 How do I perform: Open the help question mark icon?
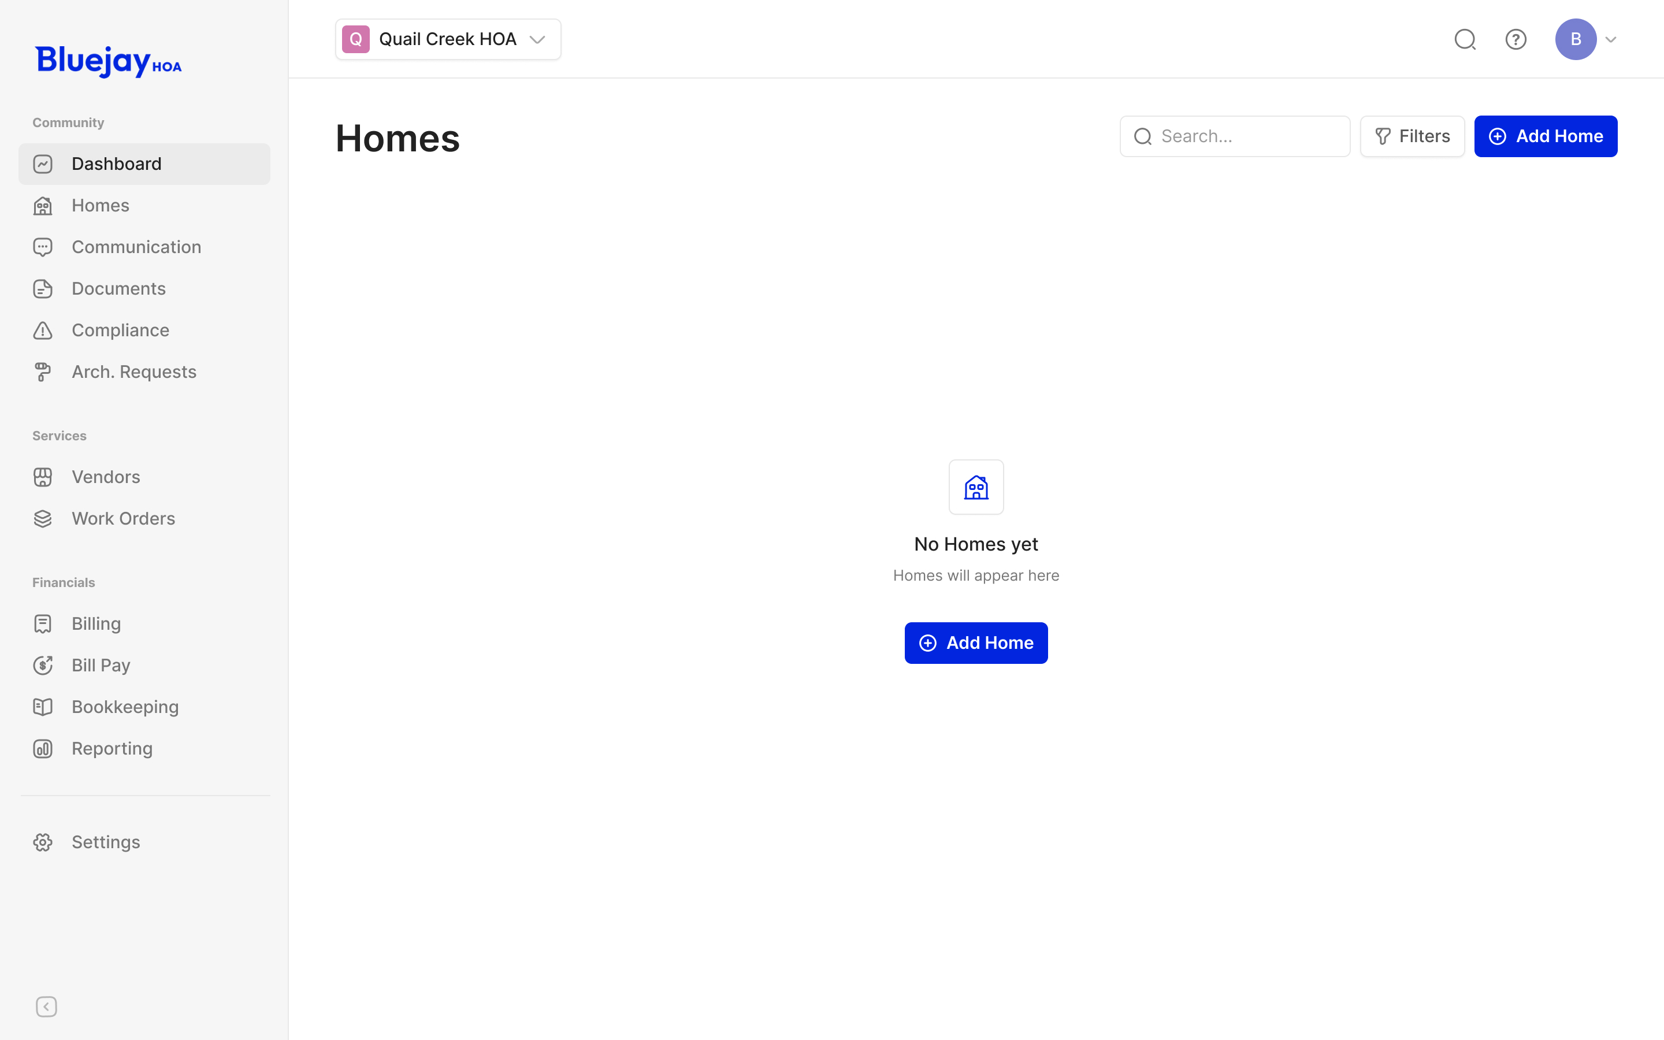tap(1516, 39)
